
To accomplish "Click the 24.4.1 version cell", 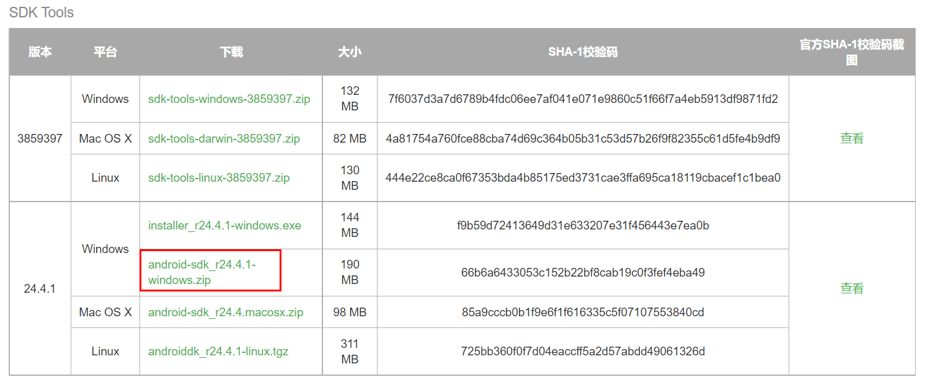I will 40,288.
